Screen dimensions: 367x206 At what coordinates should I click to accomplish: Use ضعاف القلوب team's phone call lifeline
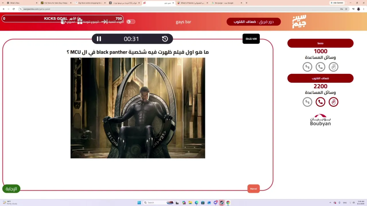[320, 102]
